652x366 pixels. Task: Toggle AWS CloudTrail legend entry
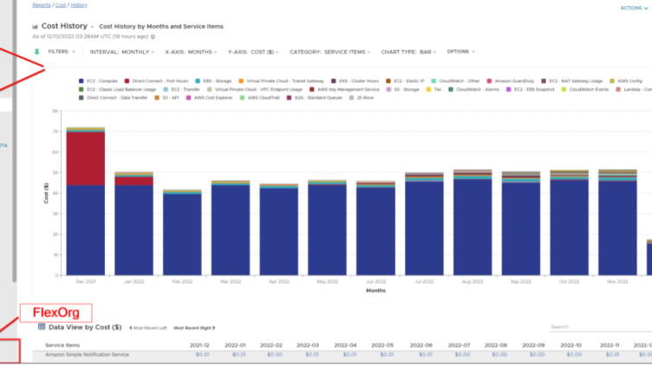(259, 98)
